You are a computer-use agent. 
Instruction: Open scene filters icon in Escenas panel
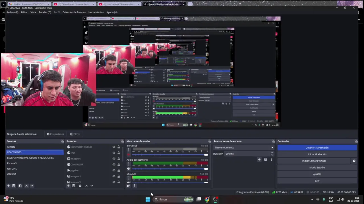pyautogui.click(x=20, y=186)
